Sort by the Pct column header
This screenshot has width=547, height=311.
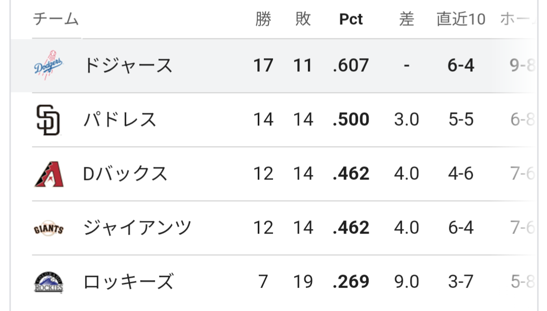[x=351, y=19]
